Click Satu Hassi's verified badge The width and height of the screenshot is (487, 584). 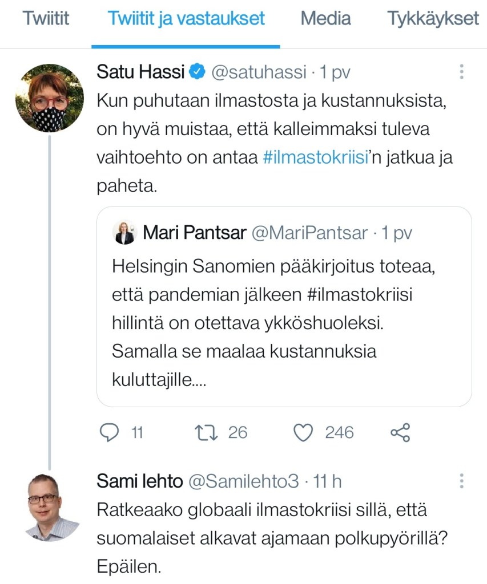[198, 72]
